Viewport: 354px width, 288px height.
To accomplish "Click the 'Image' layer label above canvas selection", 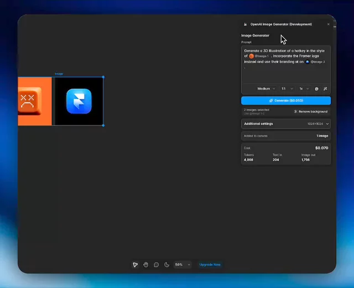I will 59,74.
